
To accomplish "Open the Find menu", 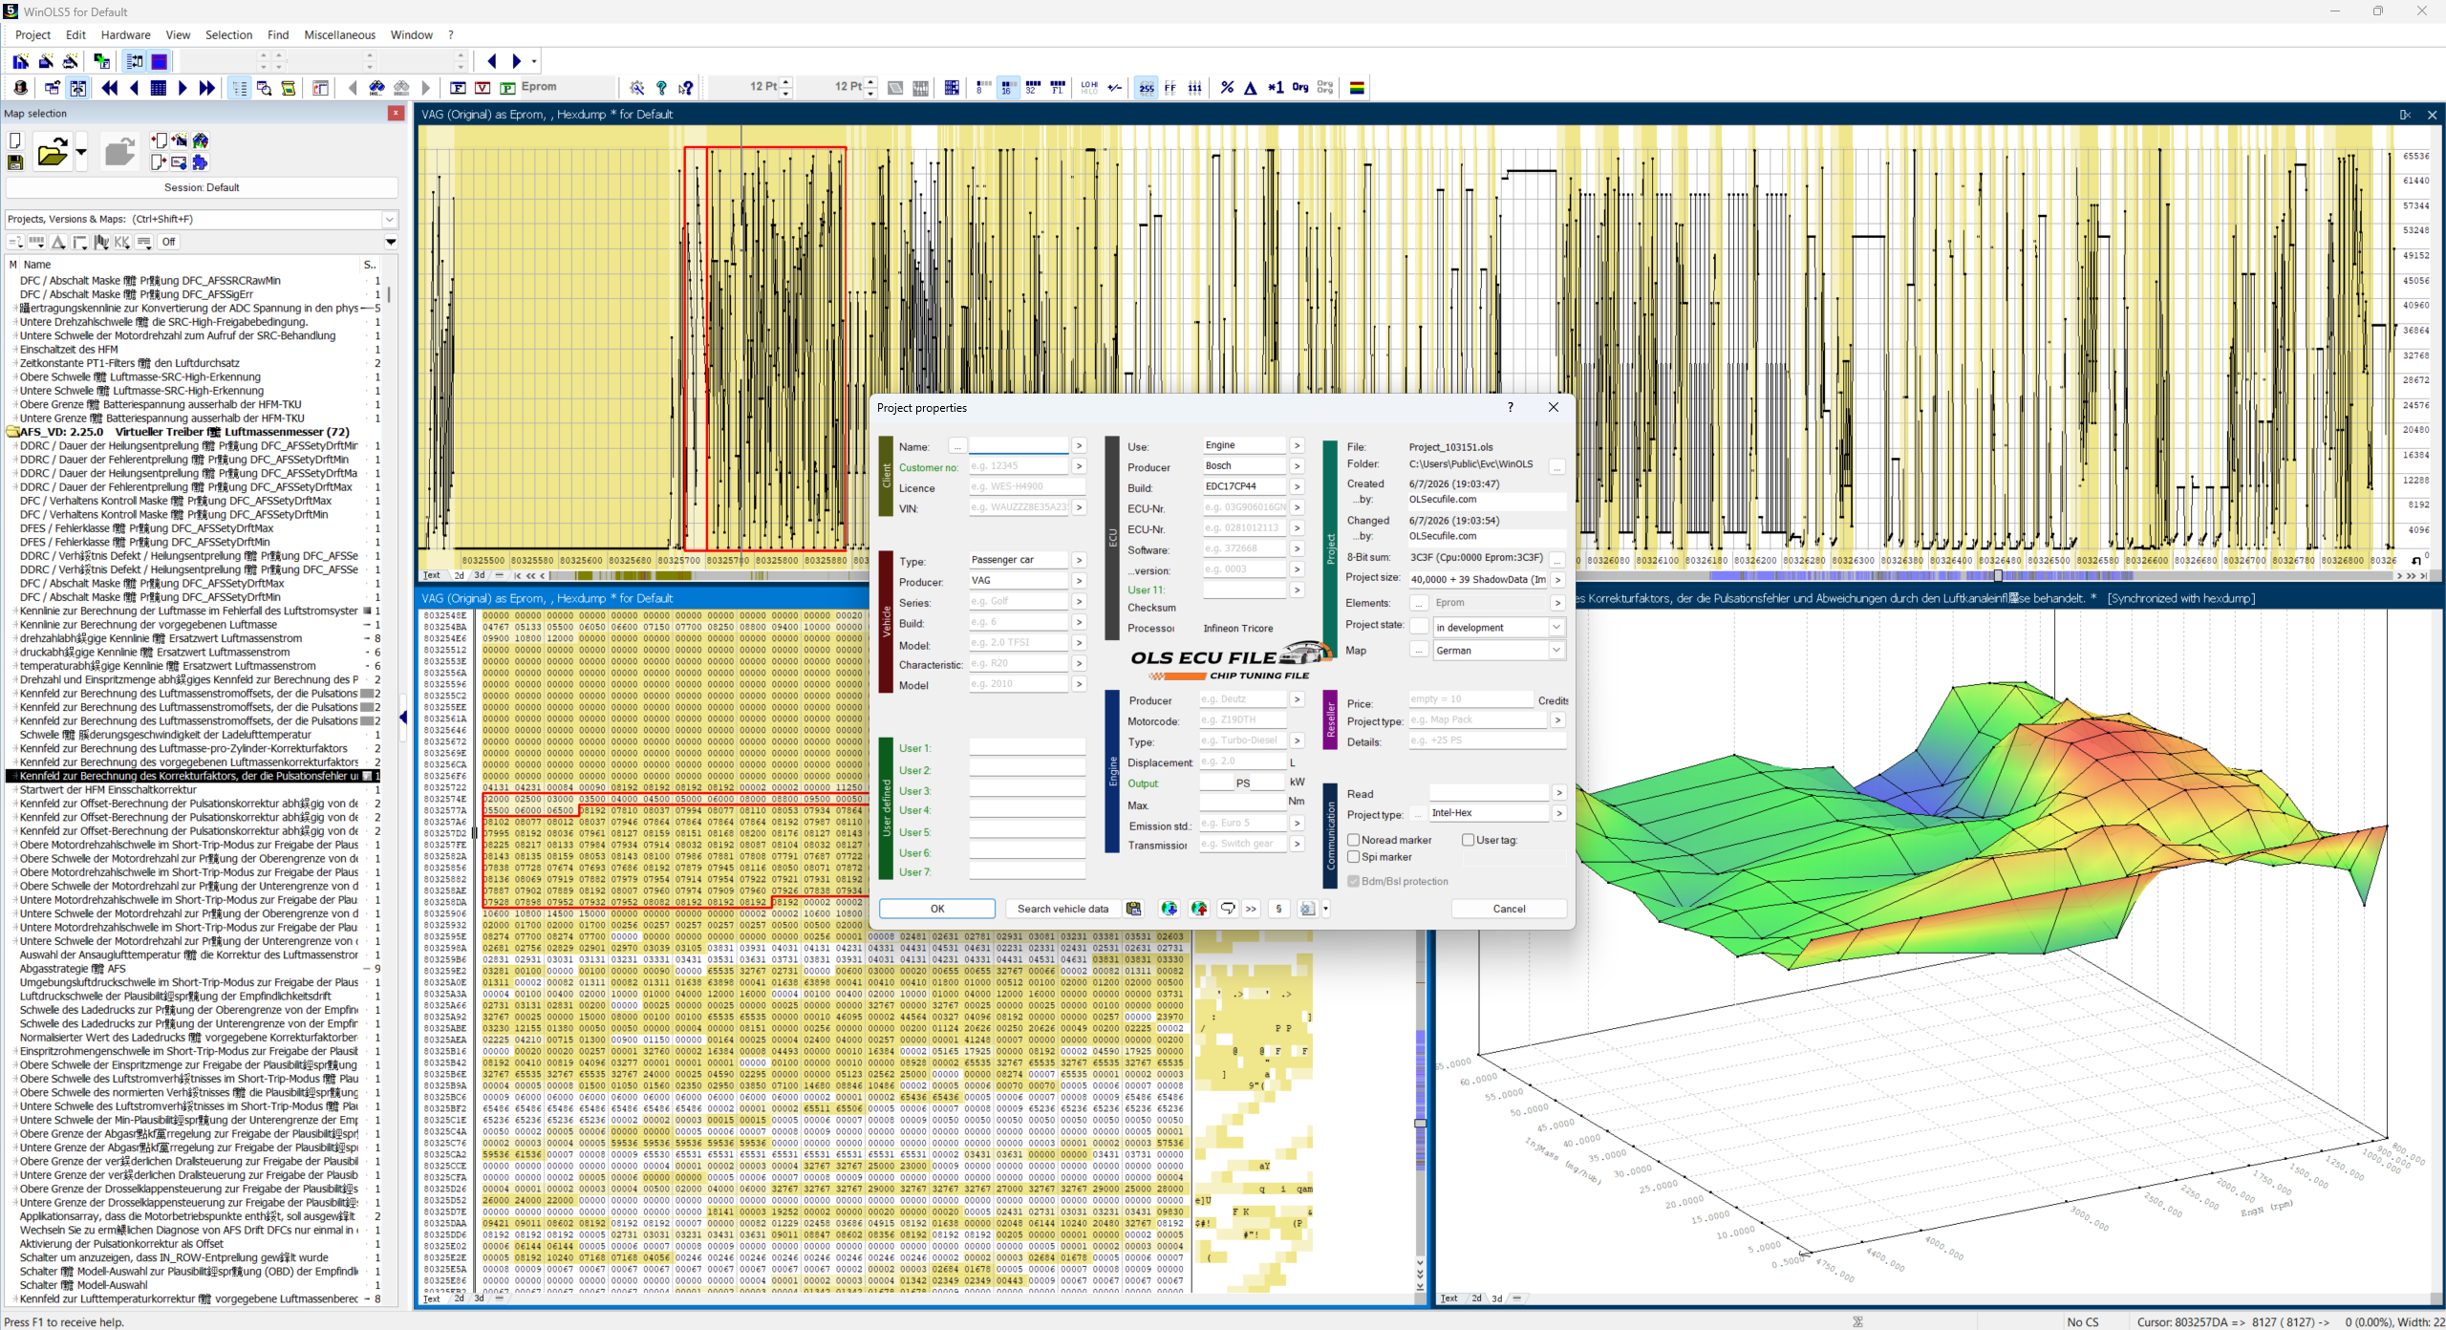I will 278,35.
